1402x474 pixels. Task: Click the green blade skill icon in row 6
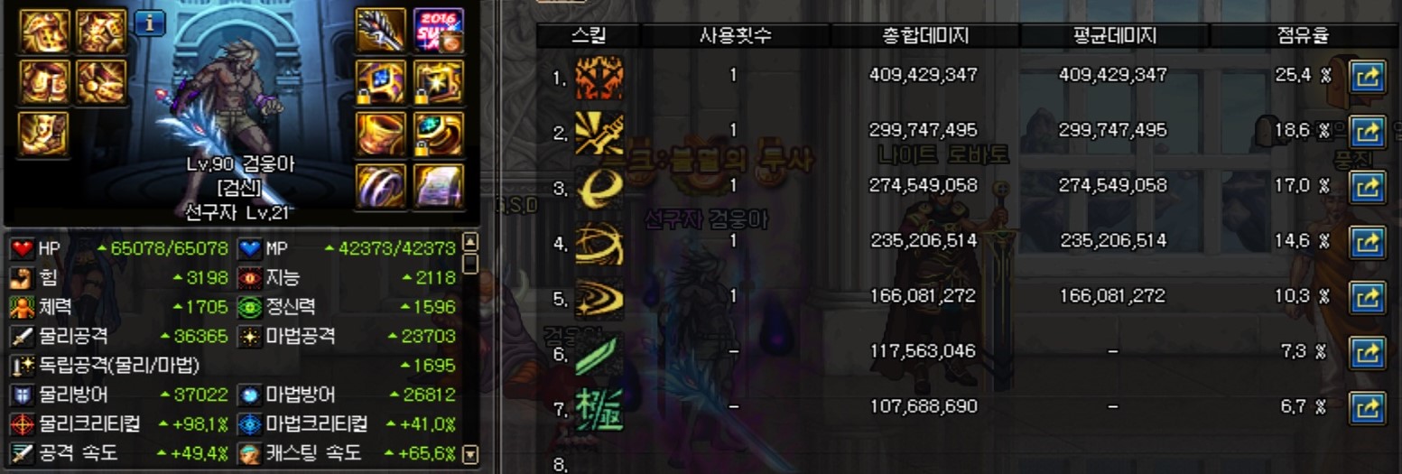pyautogui.click(x=599, y=353)
